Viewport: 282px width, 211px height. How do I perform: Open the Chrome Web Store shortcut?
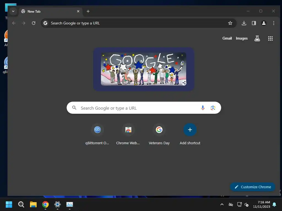128,134
